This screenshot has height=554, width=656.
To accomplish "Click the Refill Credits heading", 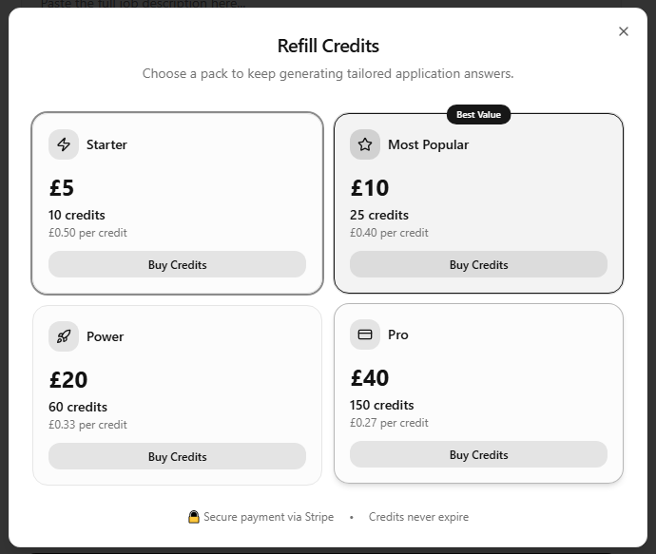I will pos(328,46).
